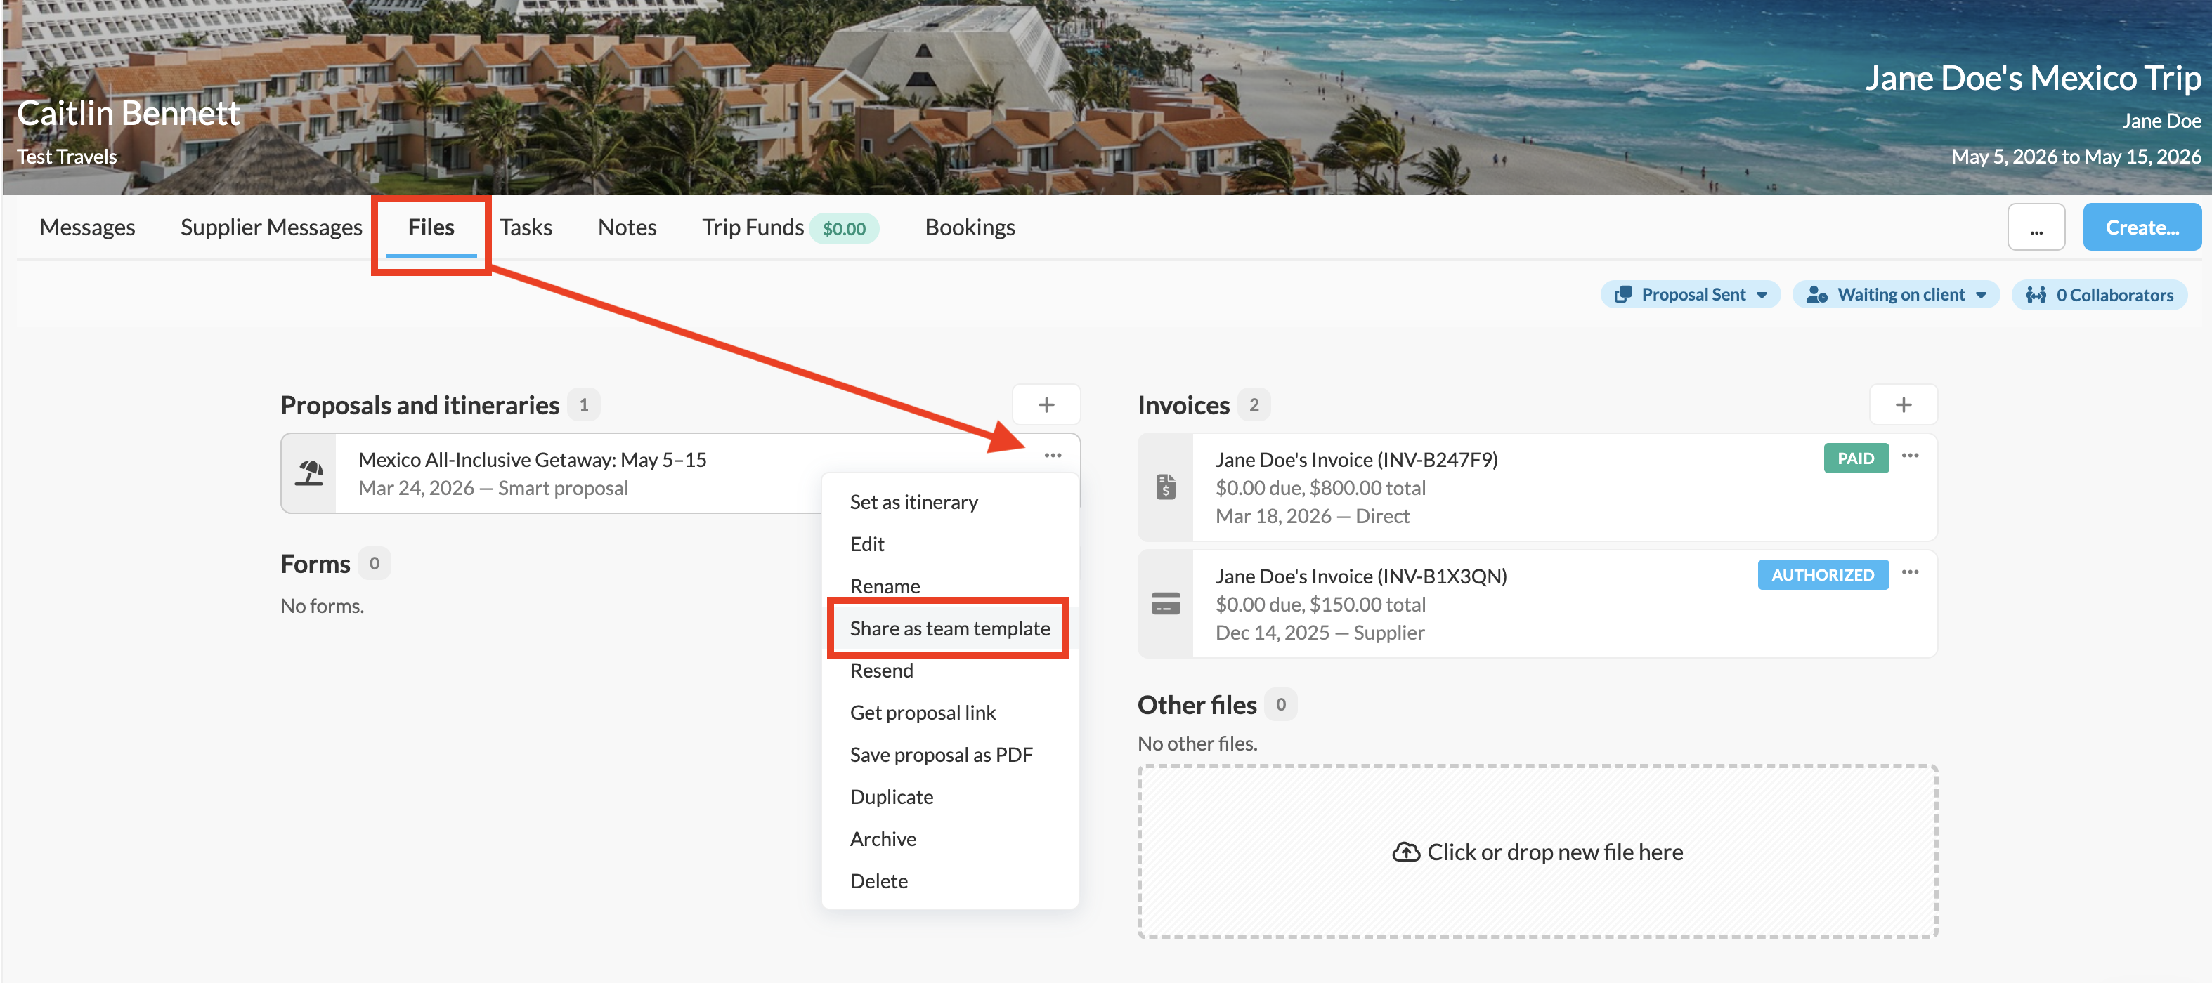This screenshot has height=983, width=2212.
Task: Click the plus icon next to Invoices
Action: pyautogui.click(x=1902, y=405)
